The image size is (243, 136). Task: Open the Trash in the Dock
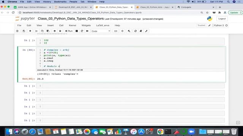pos(234,132)
